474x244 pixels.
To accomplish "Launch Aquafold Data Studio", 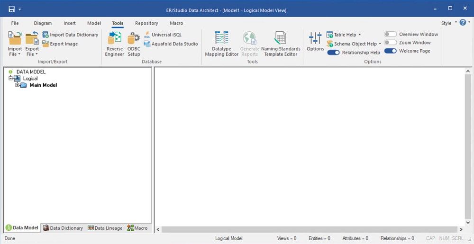I will click(171, 44).
